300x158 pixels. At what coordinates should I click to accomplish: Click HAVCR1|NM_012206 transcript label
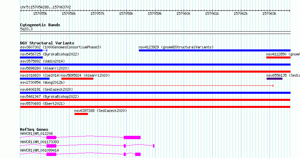36,133
